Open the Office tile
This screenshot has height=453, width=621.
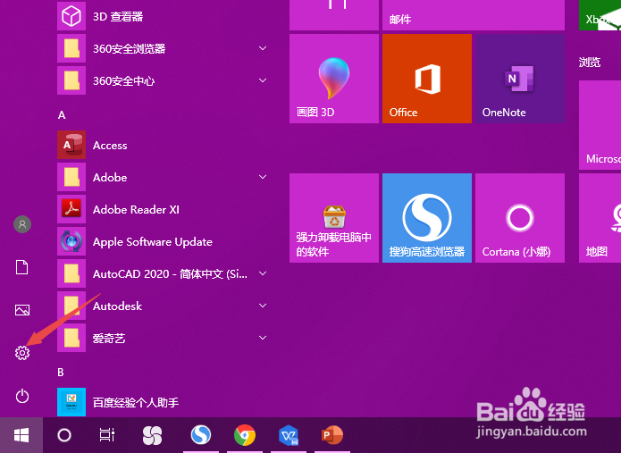[427, 79]
